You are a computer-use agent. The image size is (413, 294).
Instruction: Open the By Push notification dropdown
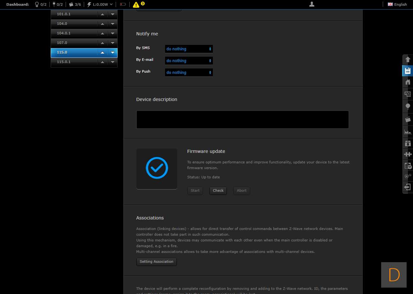189,72
